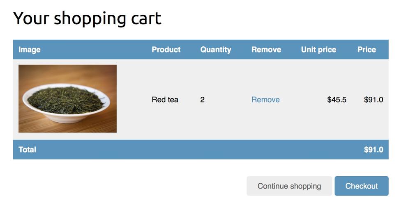Click the Remove link for Red tea
This screenshot has width=399, height=205.
click(x=265, y=100)
